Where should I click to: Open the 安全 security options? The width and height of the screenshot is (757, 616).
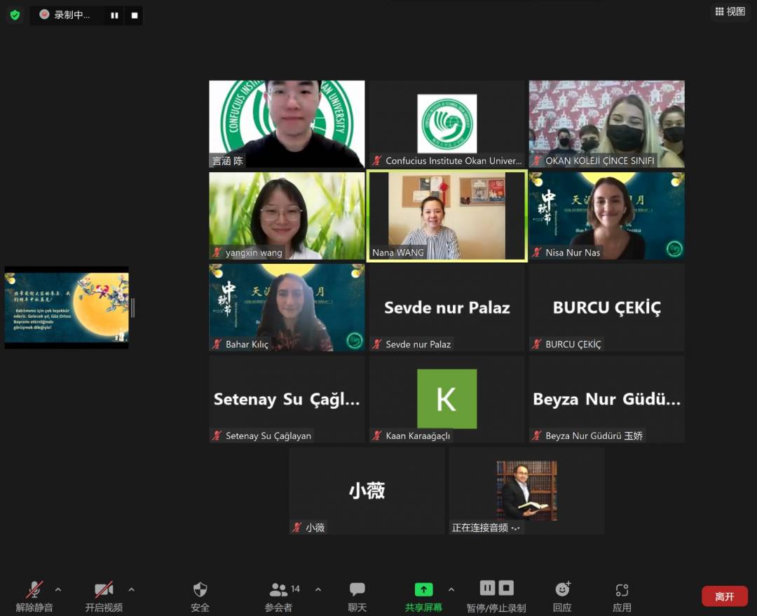pyautogui.click(x=200, y=596)
